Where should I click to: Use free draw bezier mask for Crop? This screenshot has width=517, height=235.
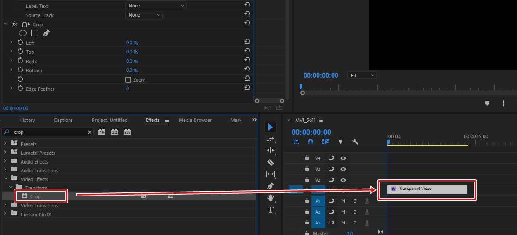click(x=47, y=33)
